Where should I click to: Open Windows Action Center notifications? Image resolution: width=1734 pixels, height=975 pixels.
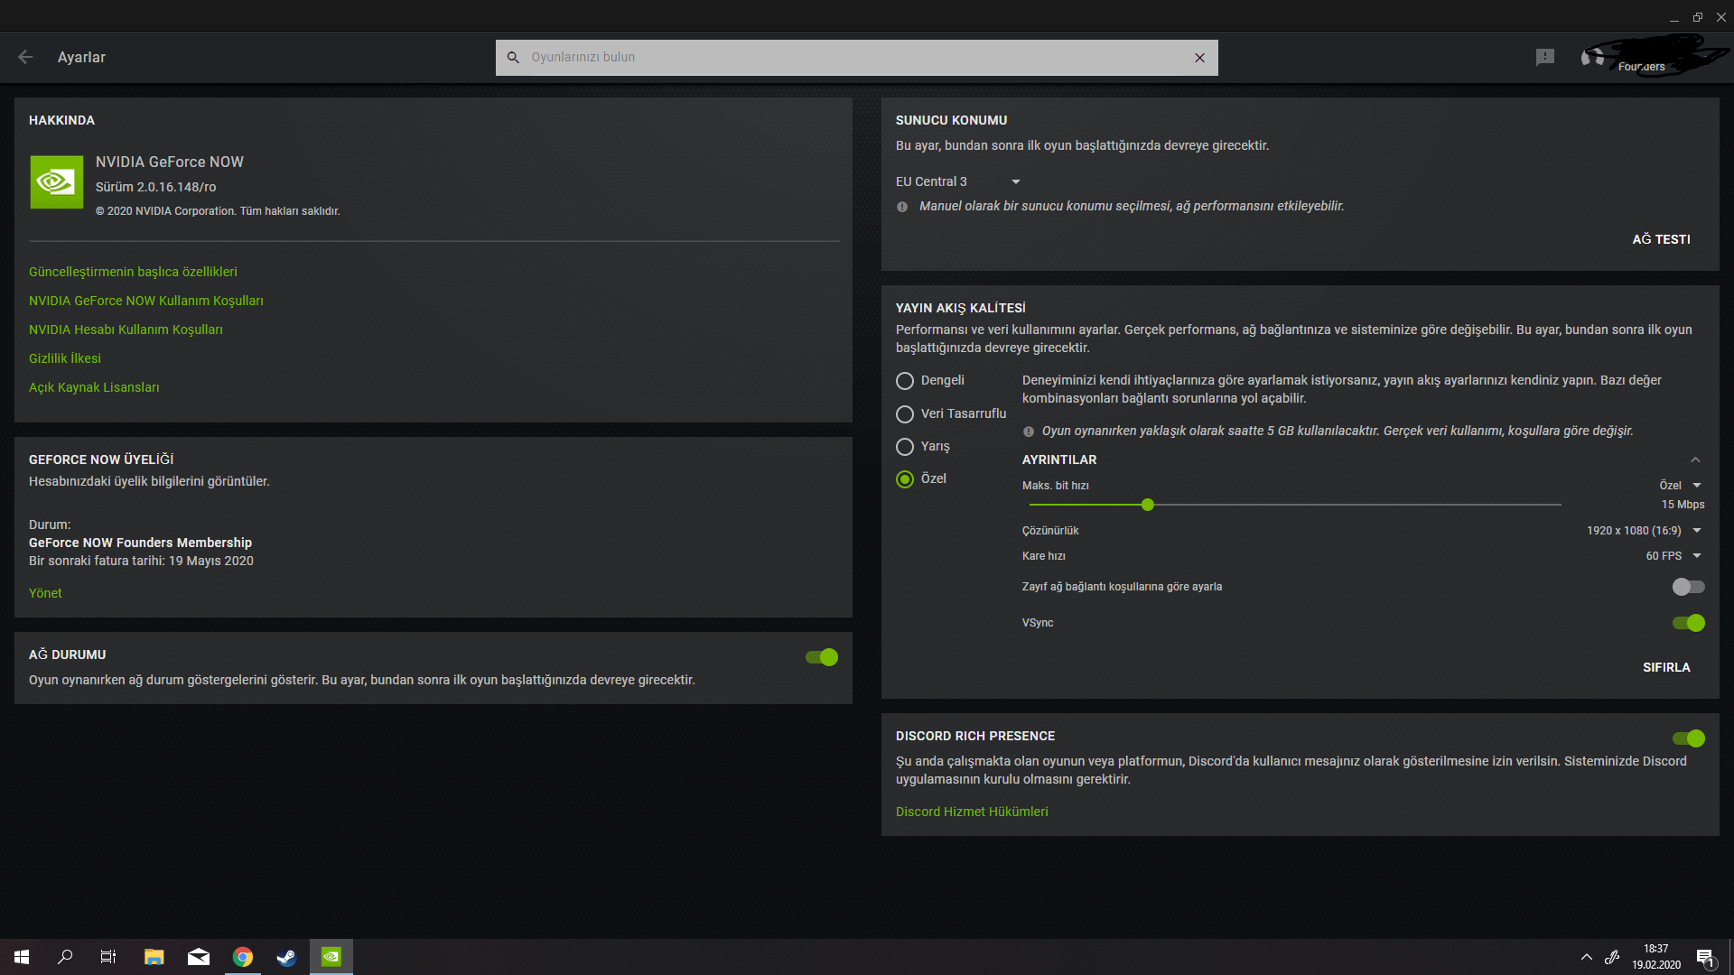pos(1704,957)
